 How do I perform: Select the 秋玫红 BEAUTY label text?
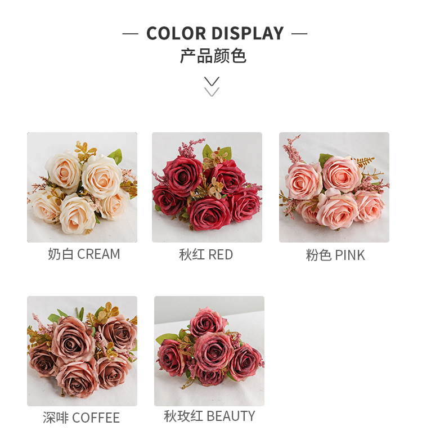point(209,416)
